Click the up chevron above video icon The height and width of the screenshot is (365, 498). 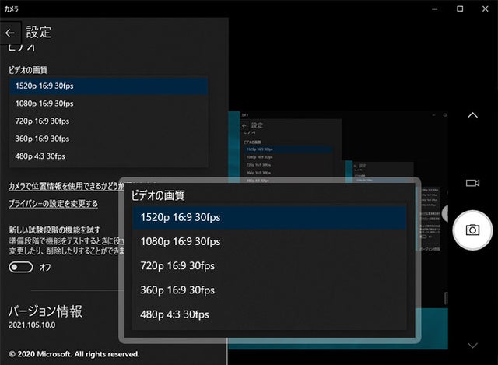pyautogui.click(x=472, y=115)
